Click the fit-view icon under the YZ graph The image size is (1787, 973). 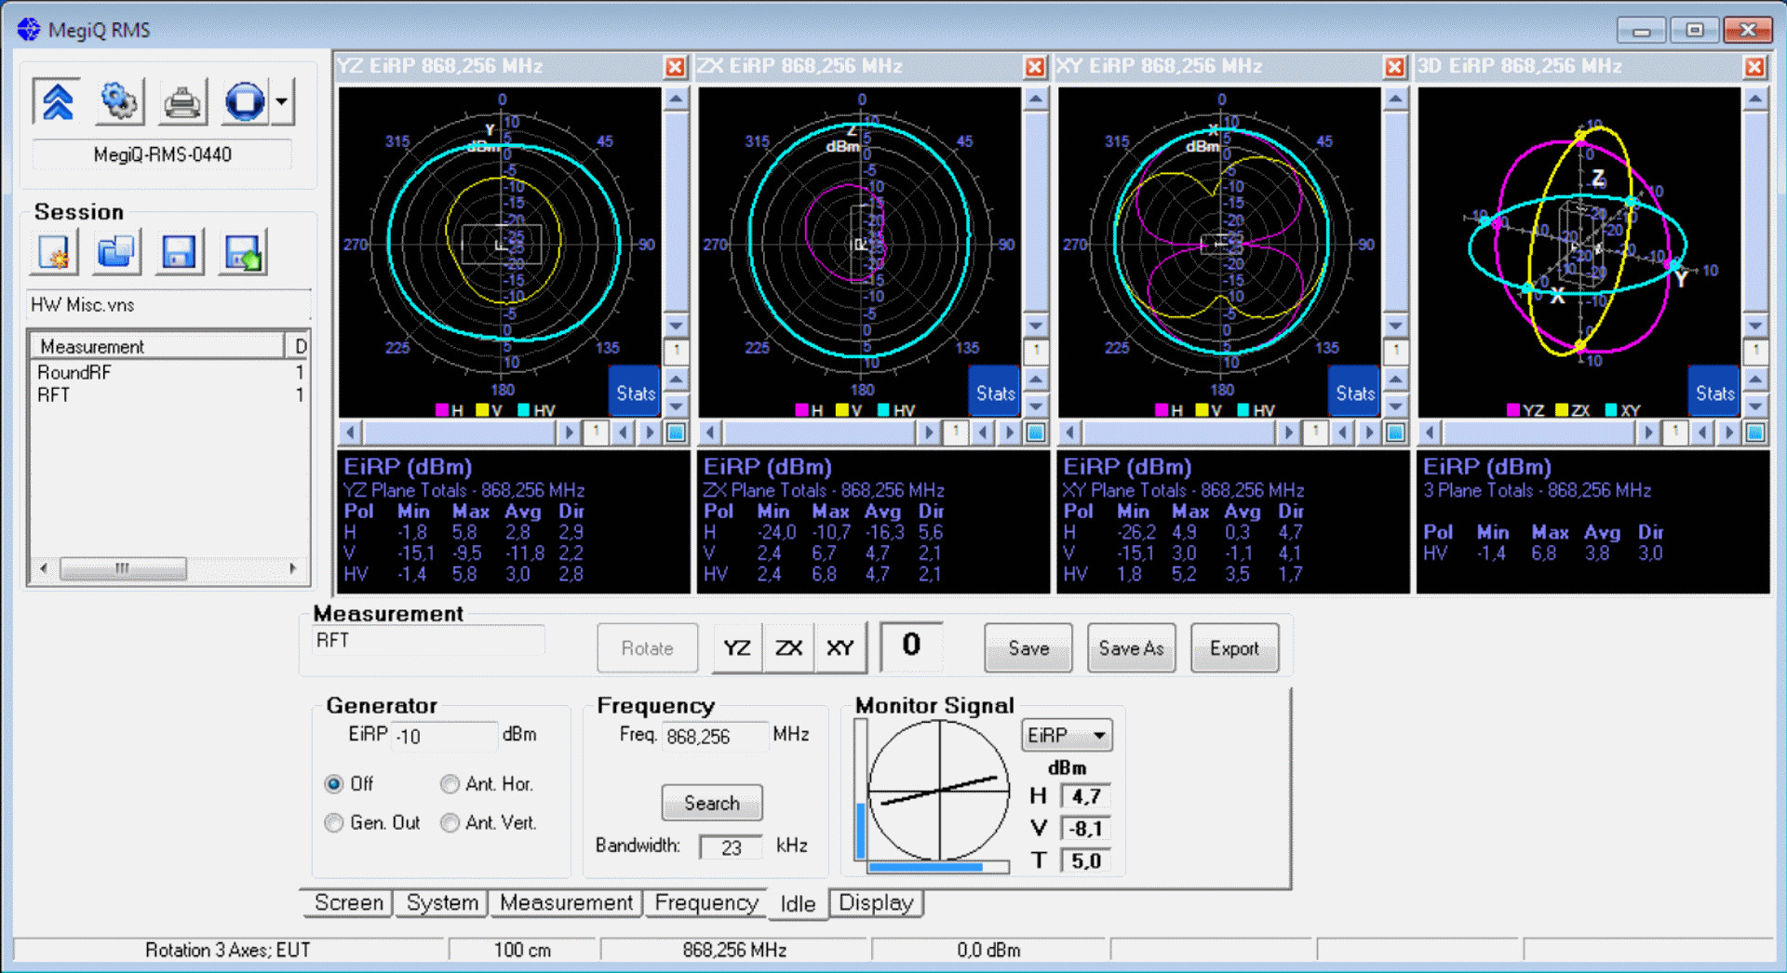(x=677, y=433)
